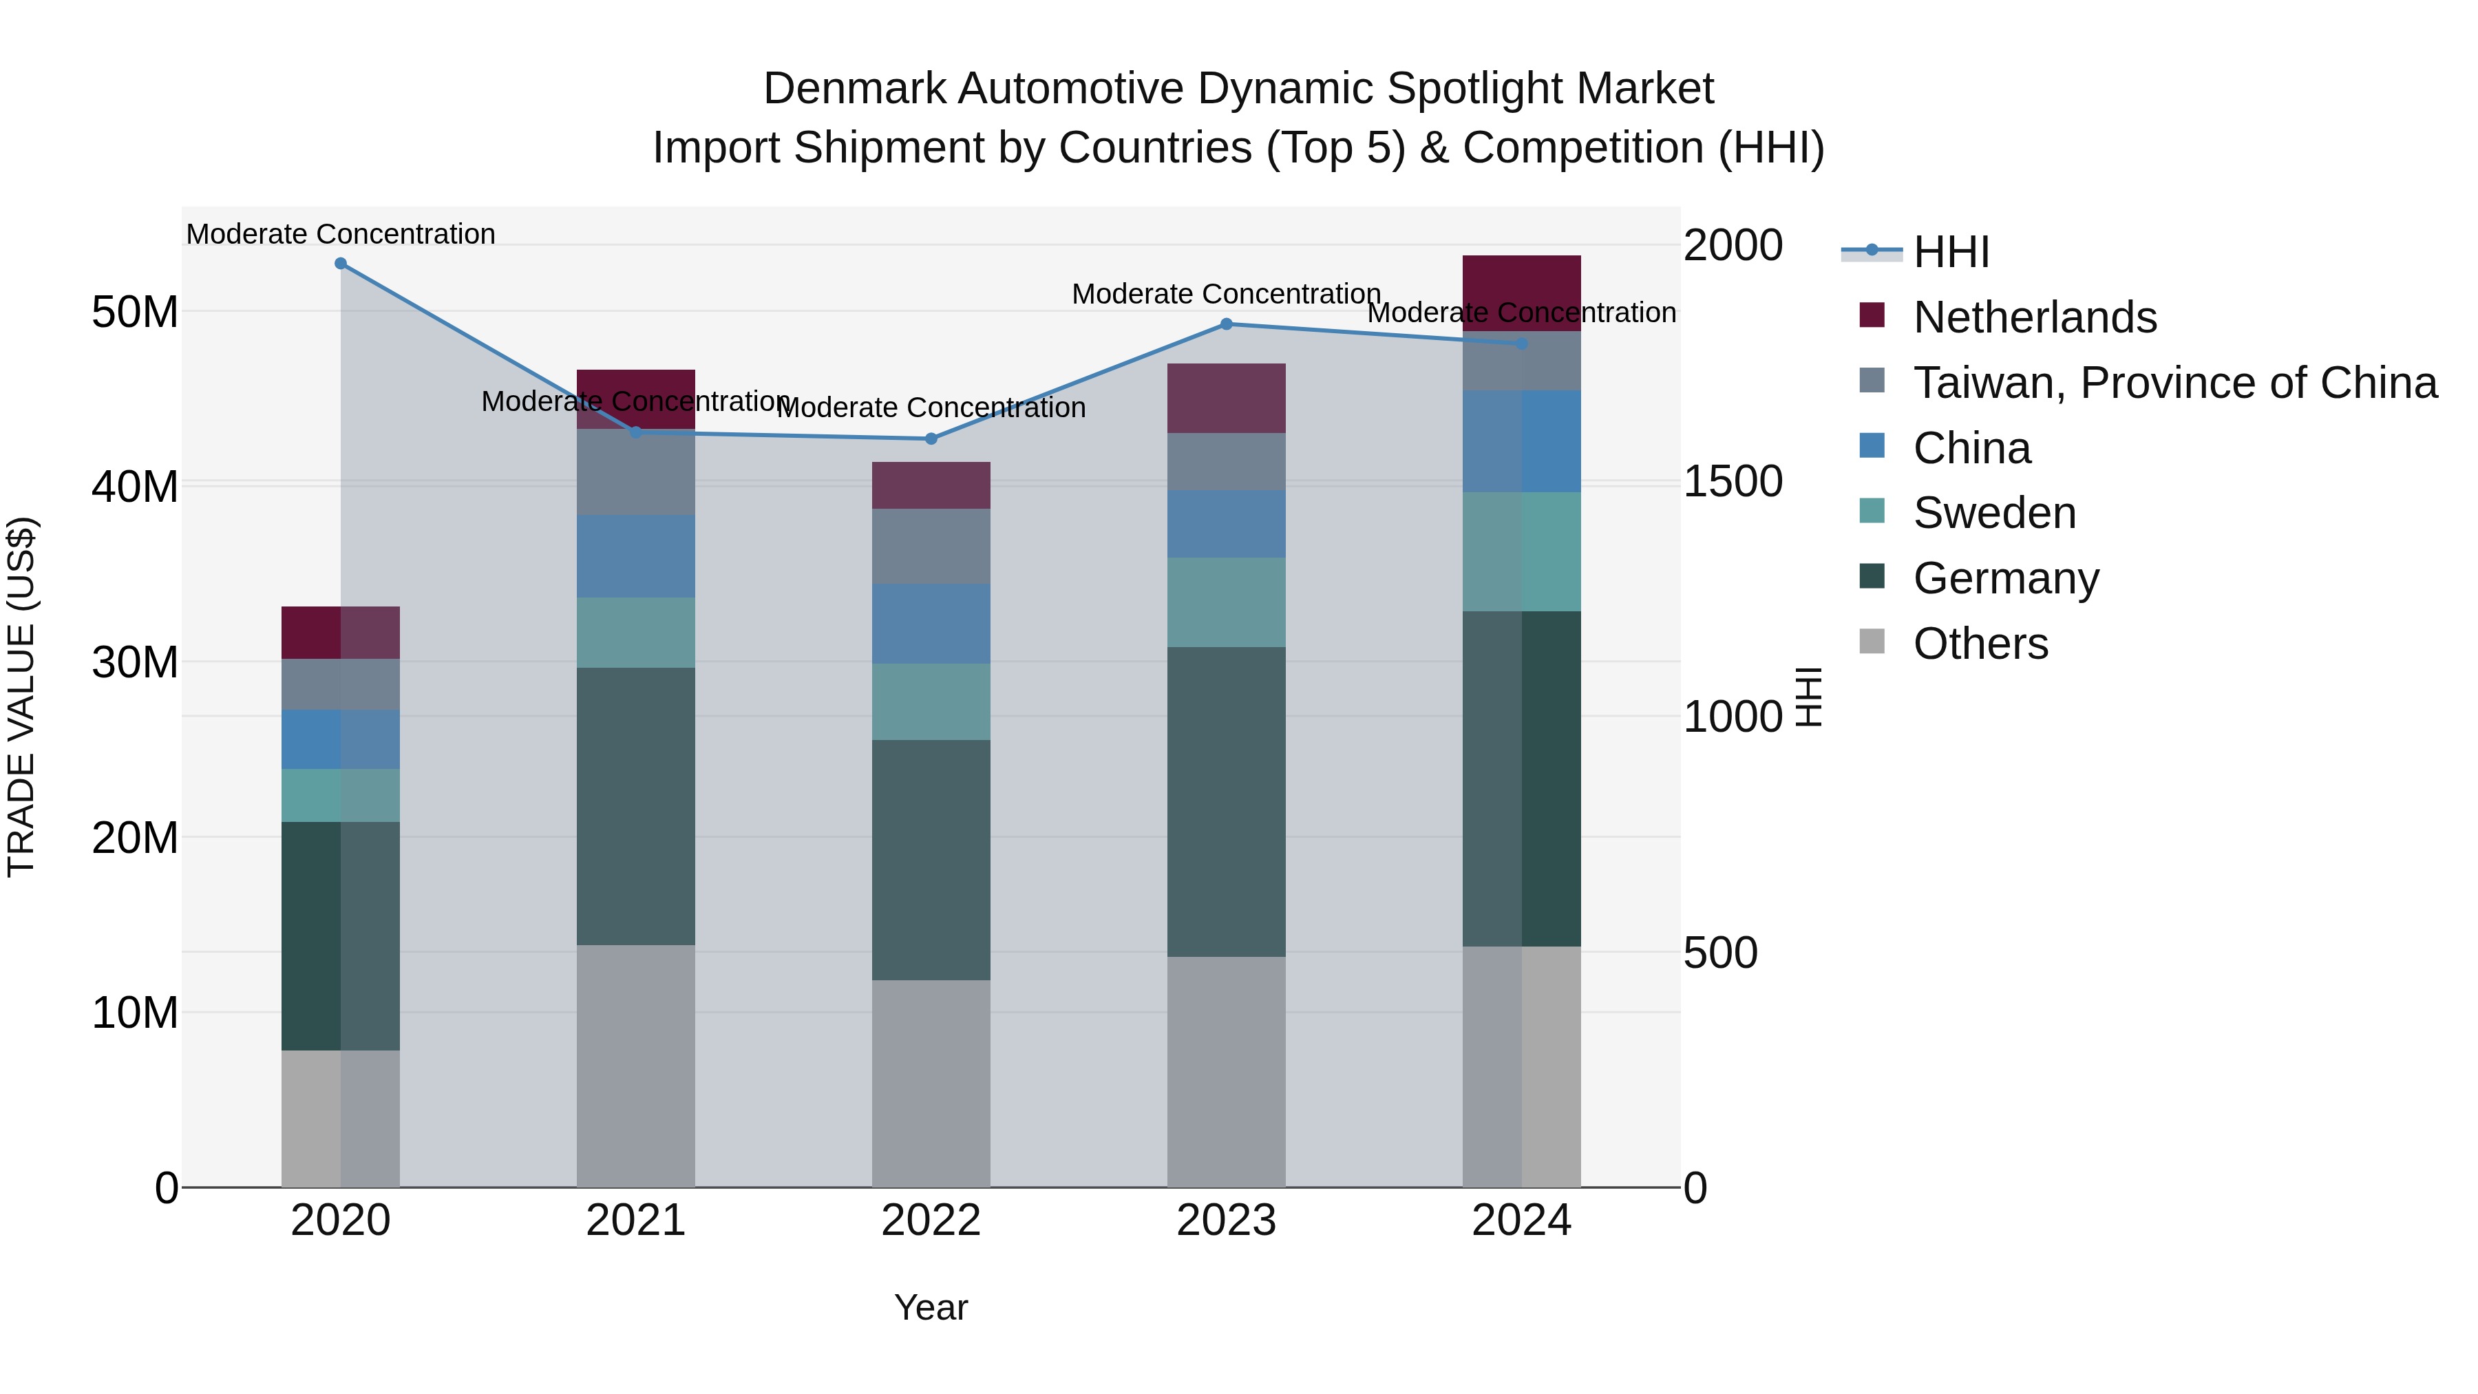Click the subtitle Import Shipment by Countries

(1239, 148)
